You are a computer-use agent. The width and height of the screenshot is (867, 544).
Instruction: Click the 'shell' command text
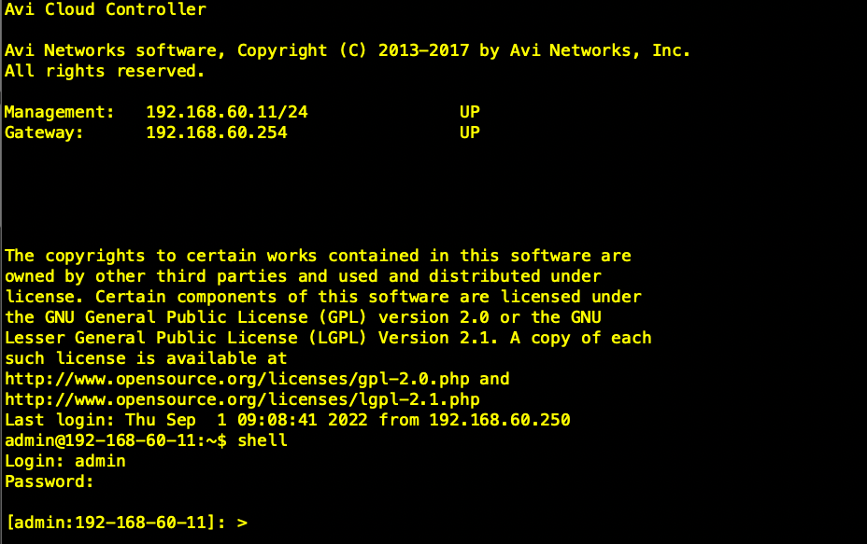click(263, 440)
